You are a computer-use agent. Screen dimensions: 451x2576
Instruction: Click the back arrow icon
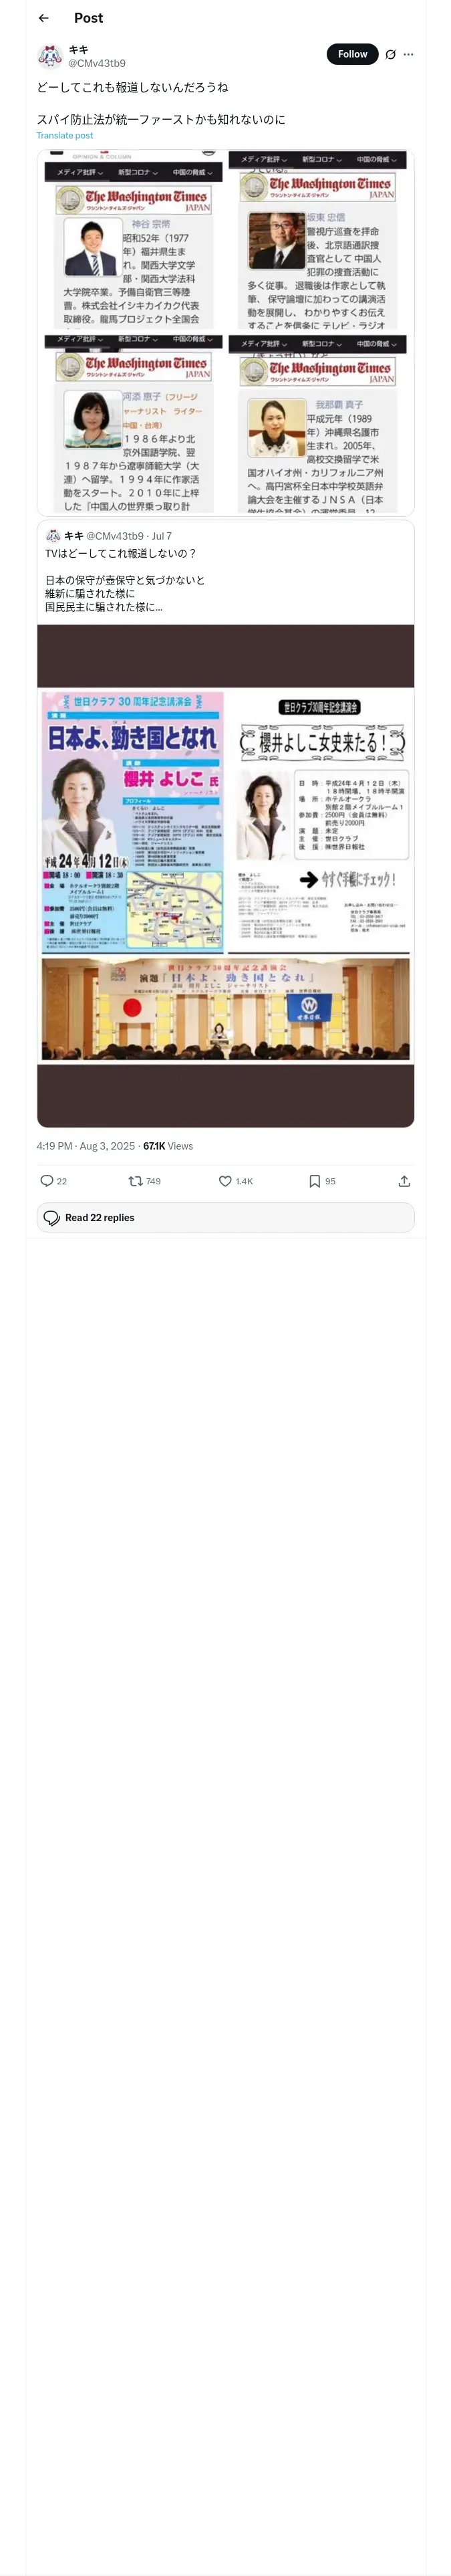43,18
